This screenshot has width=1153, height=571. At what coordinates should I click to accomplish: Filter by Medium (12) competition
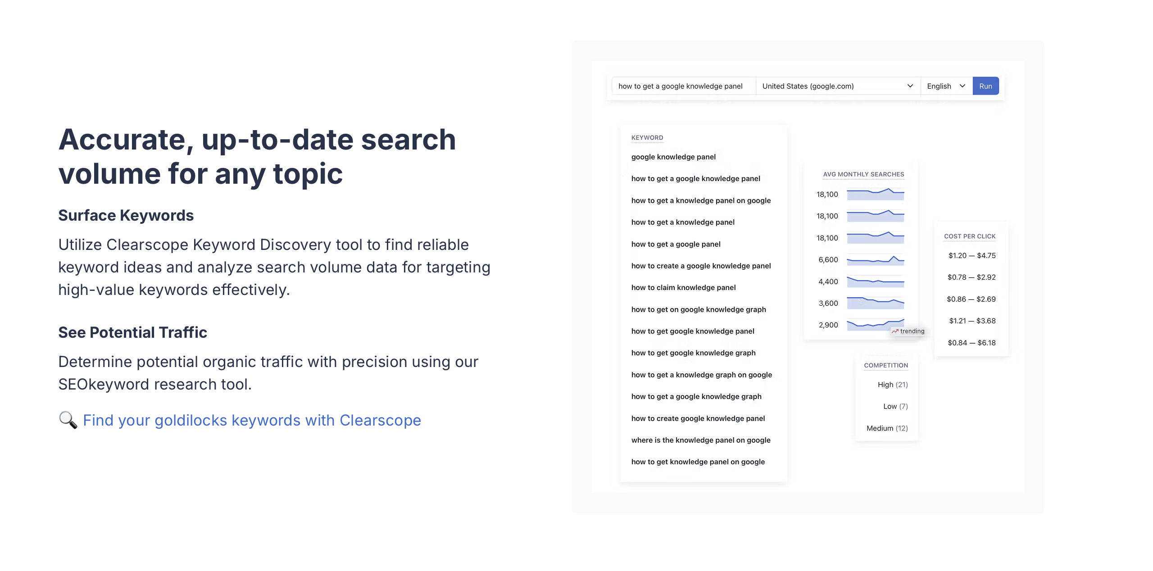(x=887, y=428)
